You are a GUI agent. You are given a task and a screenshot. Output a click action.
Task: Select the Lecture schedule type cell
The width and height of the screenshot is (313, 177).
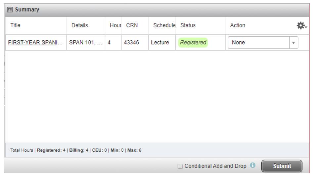(162, 43)
